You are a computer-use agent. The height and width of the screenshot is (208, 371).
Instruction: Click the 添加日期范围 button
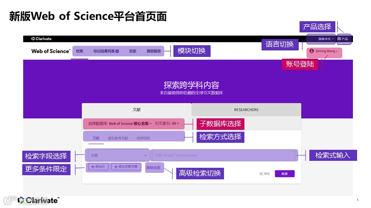point(126,167)
